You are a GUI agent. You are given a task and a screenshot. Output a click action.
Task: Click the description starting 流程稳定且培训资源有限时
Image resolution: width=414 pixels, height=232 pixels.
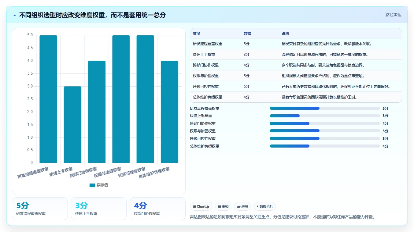point(325,55)
